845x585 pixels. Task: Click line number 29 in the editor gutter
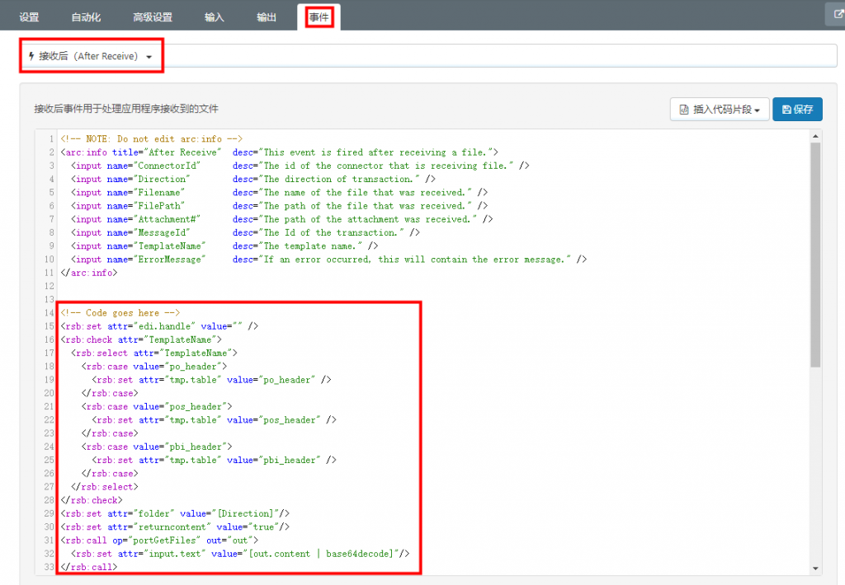pos(49,513)
